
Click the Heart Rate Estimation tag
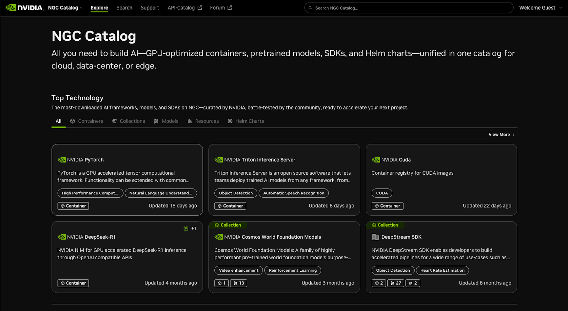[x=442, y=270]
